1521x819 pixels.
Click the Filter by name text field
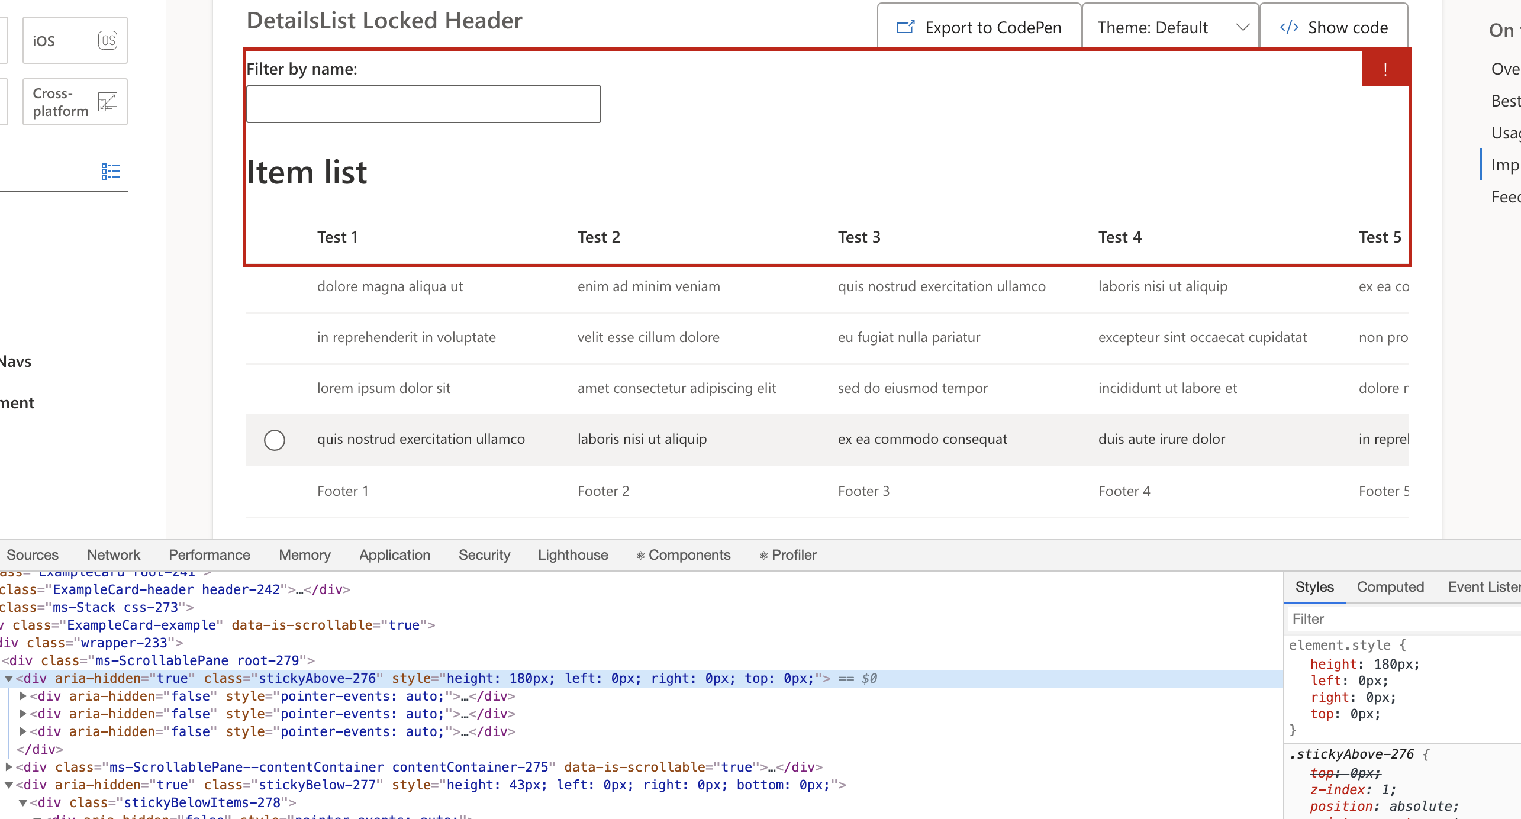coord(423,104)
